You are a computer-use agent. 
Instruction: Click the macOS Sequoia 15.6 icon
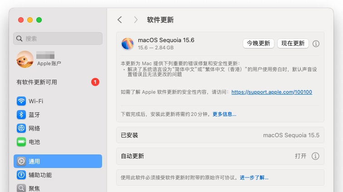click(127, 43)
